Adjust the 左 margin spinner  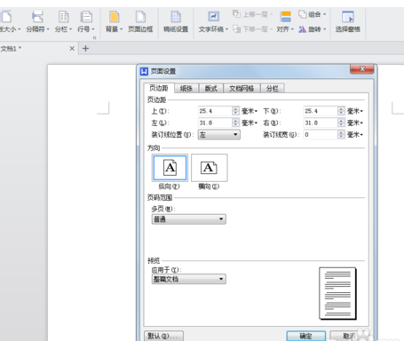pos(235,123)
